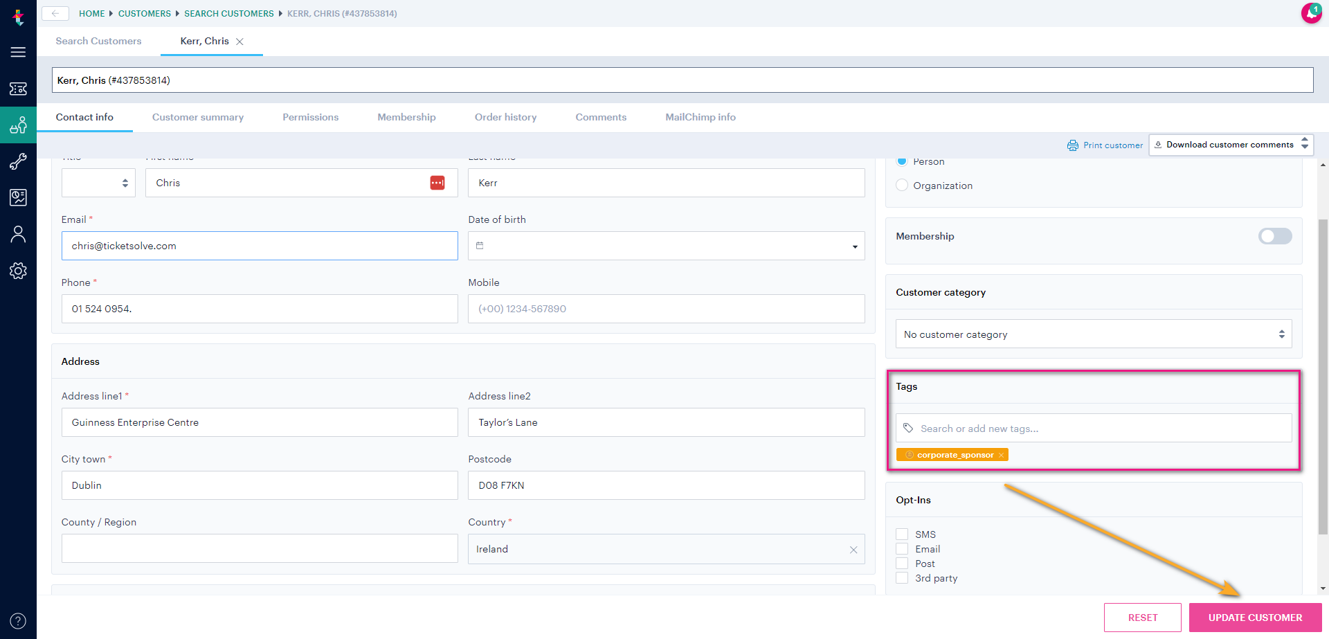The image size is (1329, 639).
Task: Click the Print customer link
Action: click(x=1113, y=145)
